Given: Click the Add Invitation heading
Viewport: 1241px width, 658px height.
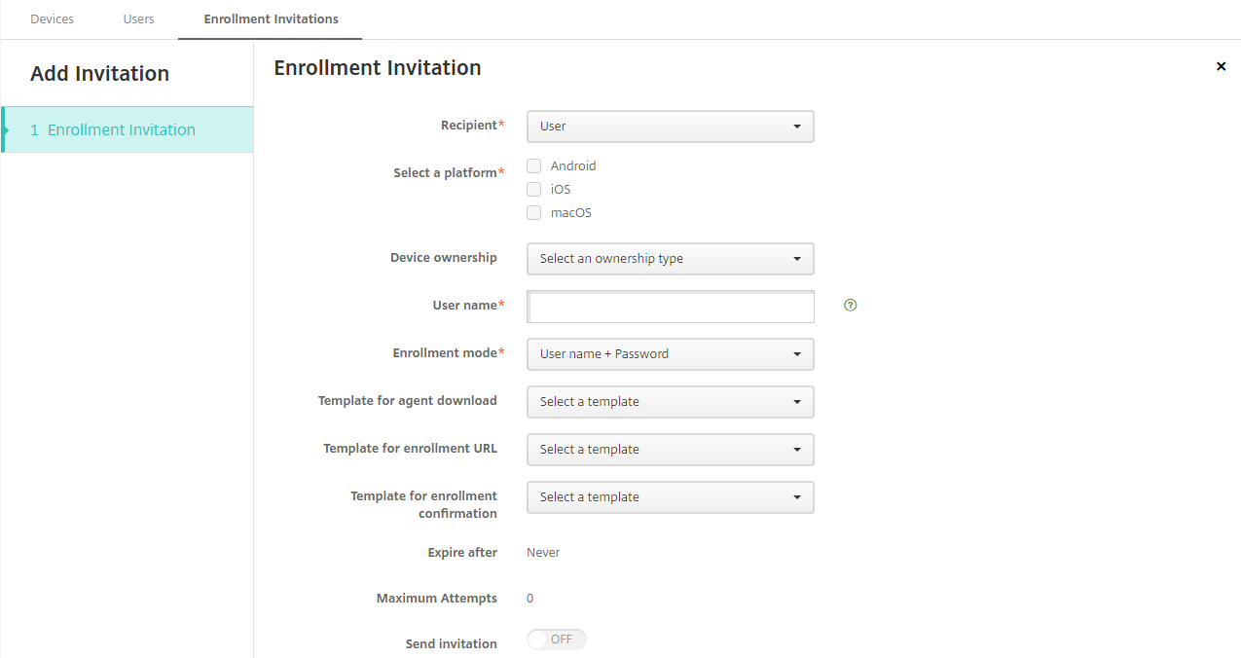Looking at the screenshot, I should tap(99, 74).
